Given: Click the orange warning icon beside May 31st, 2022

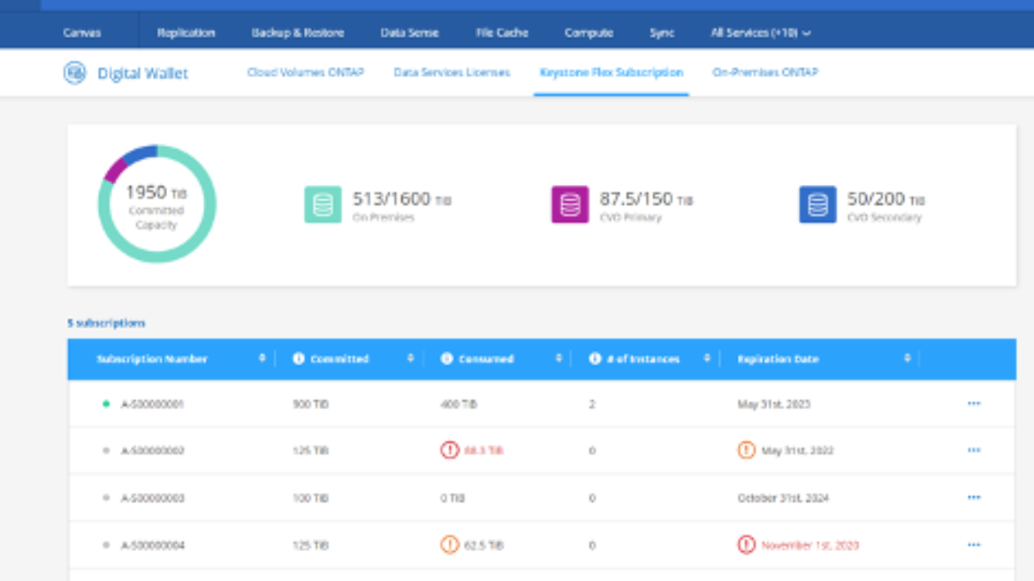Looking at the screenshot, I should [746, 450].
